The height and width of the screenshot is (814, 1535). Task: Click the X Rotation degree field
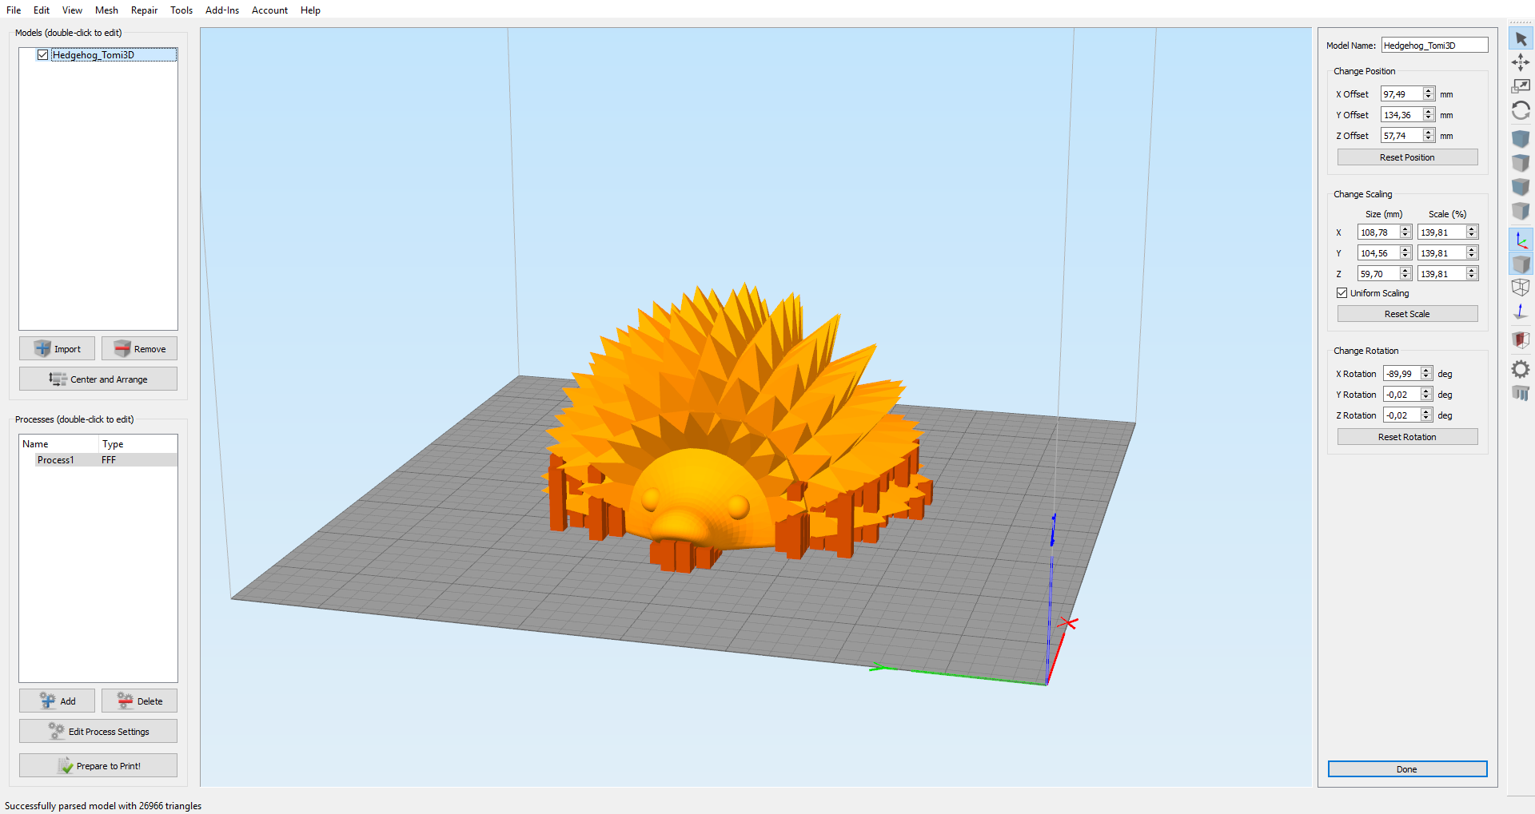(1401, 374)
